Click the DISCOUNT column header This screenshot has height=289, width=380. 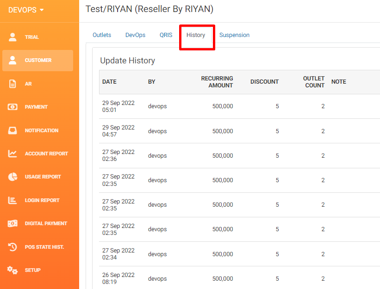coord(264,82)
